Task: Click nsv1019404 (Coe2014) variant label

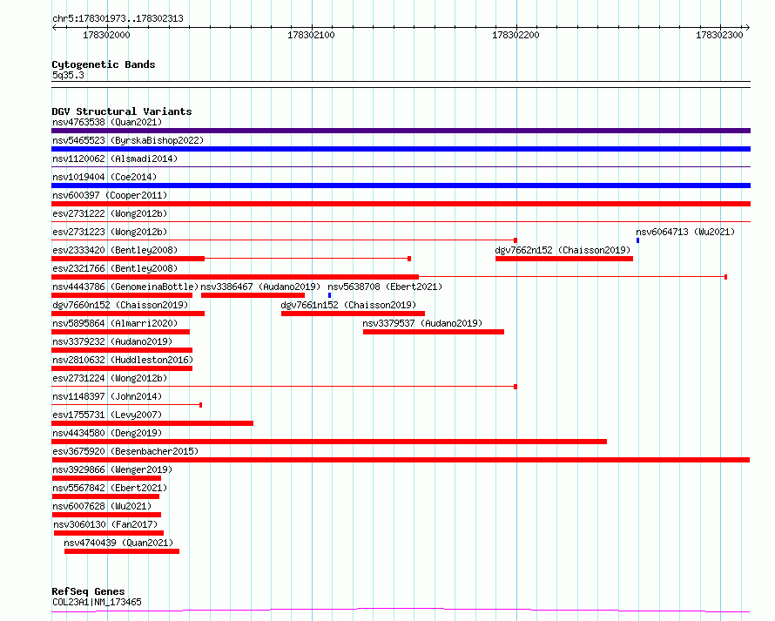Action: 104,177
